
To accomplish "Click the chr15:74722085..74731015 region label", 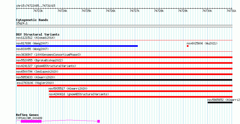I will [36, 6].
